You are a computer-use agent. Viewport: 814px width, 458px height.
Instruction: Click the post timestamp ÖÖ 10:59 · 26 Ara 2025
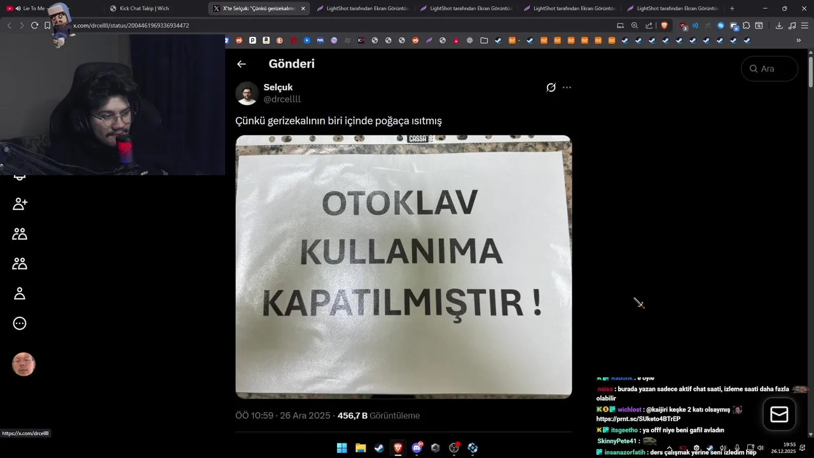283,415
